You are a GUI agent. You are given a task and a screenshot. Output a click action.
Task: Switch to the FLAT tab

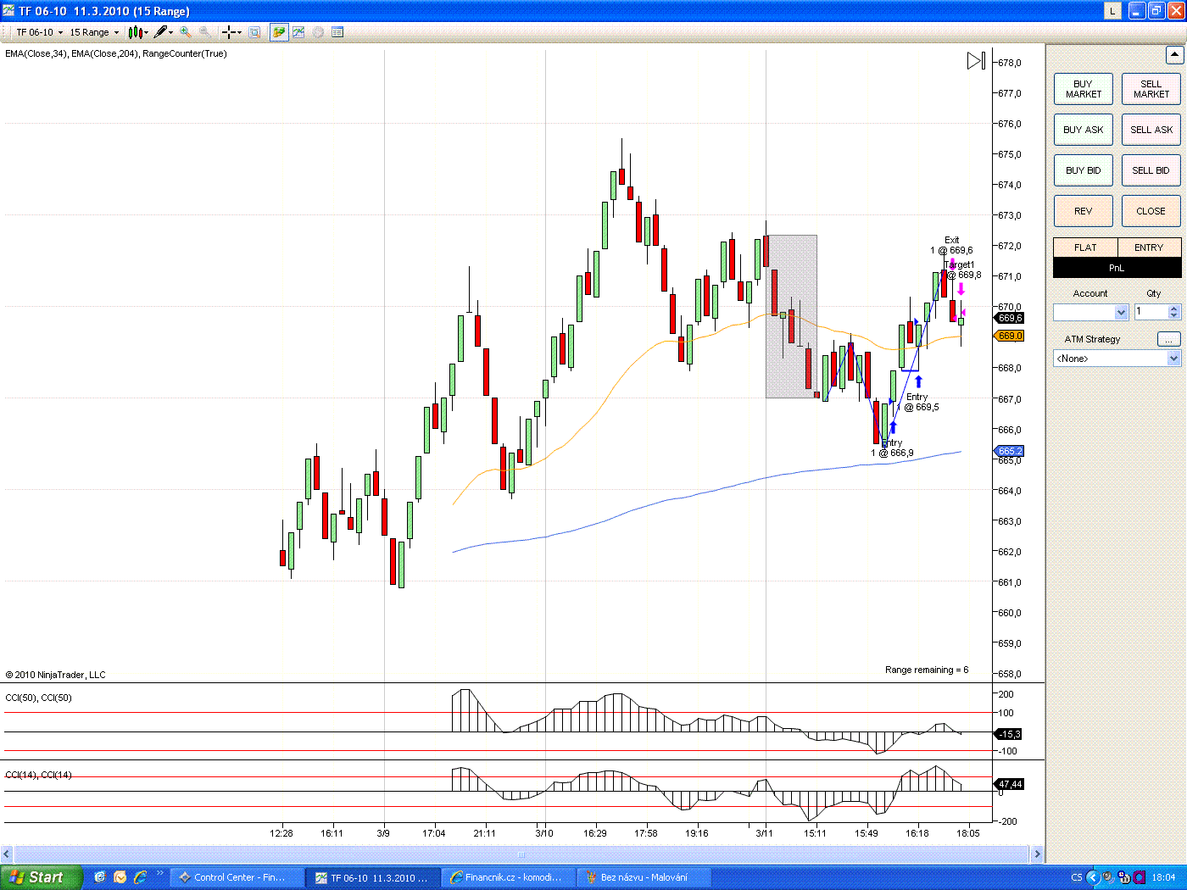(x=1085, y=248)
